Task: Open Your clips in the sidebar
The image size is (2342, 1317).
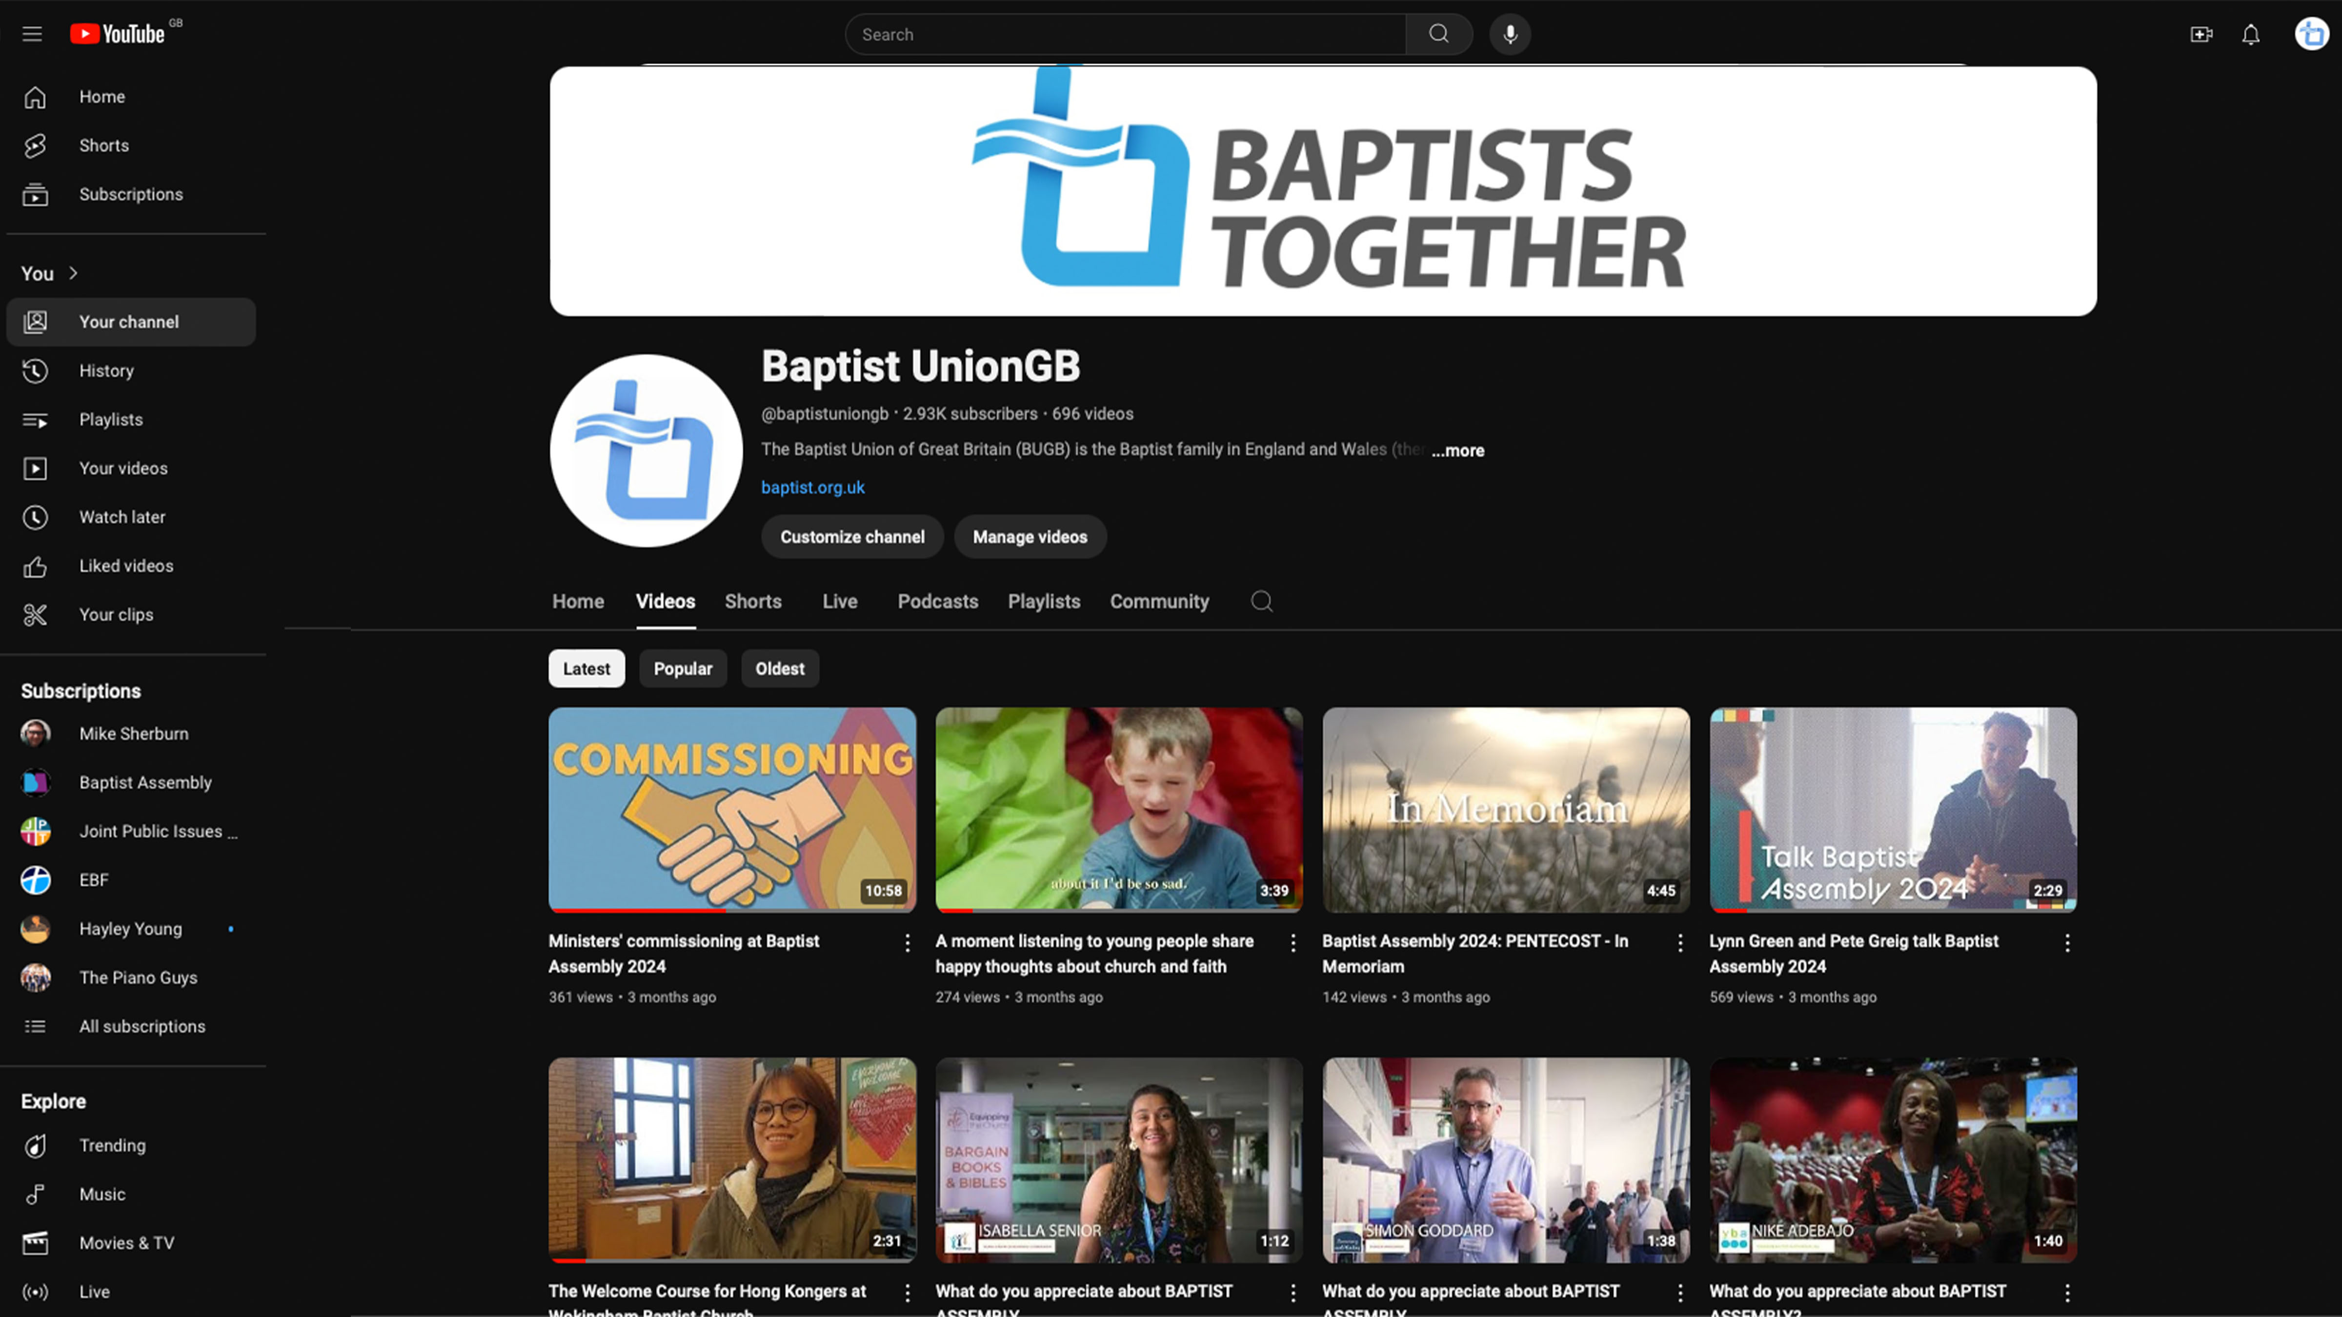Action: (x=131, y=615)
